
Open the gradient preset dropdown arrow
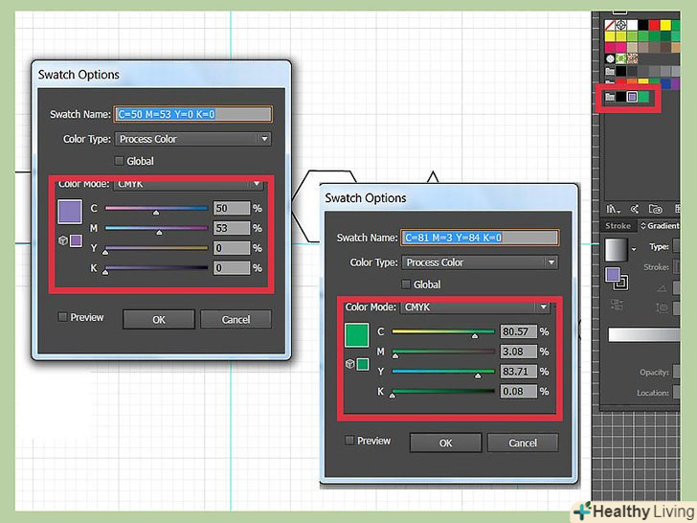[x=634, y=248]
